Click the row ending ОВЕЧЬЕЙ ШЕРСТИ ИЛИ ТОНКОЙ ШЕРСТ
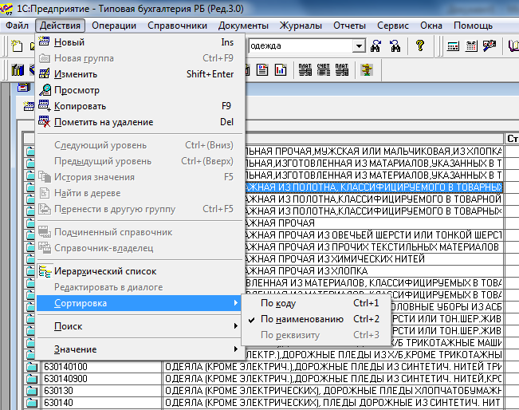Viewport: 519px width, 410px height. click(x=374, y=235)
